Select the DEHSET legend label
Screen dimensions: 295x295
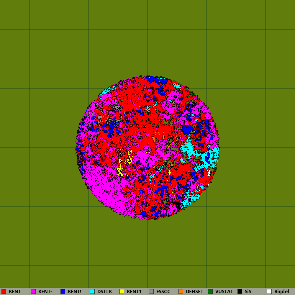tap(194, 292)
